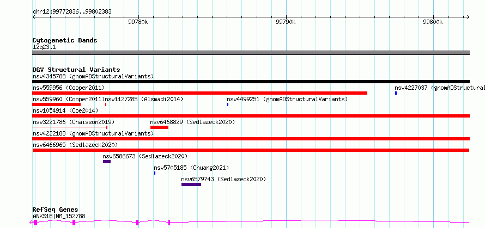The image size is (485, 228).
Task: Click the nsv6579743 purple variant bar
Action: pos(191,184)
